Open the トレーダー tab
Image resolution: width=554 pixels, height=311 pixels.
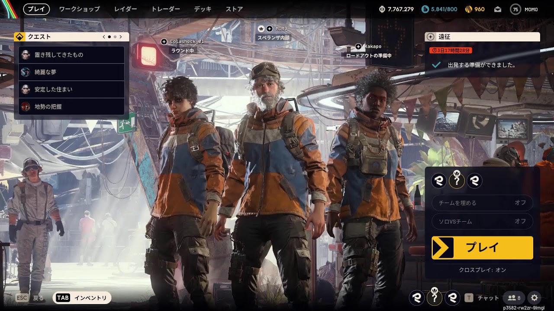point(165,9)
